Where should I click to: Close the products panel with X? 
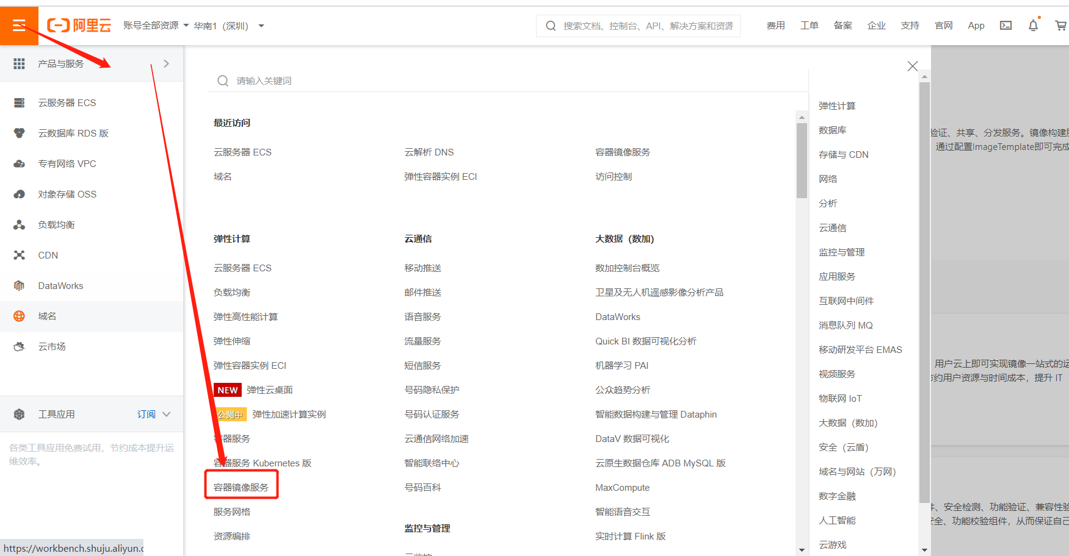(x=912, y=66)
